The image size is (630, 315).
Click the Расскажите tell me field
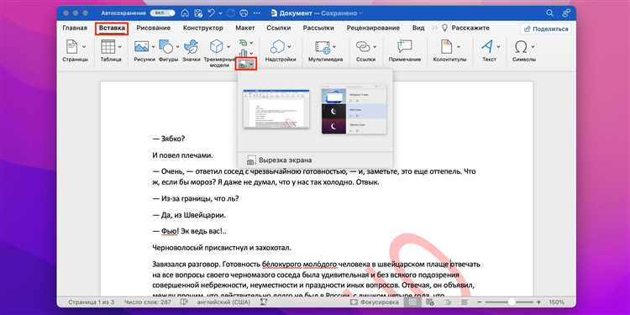[x=465, y=28]
